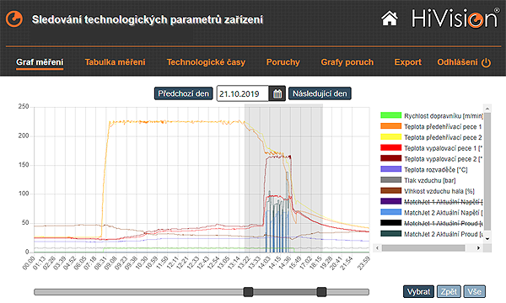Select the Poruchy tab
Viewport: 506px width, 303px height.
pyautogui.click(x=283, y=62)
